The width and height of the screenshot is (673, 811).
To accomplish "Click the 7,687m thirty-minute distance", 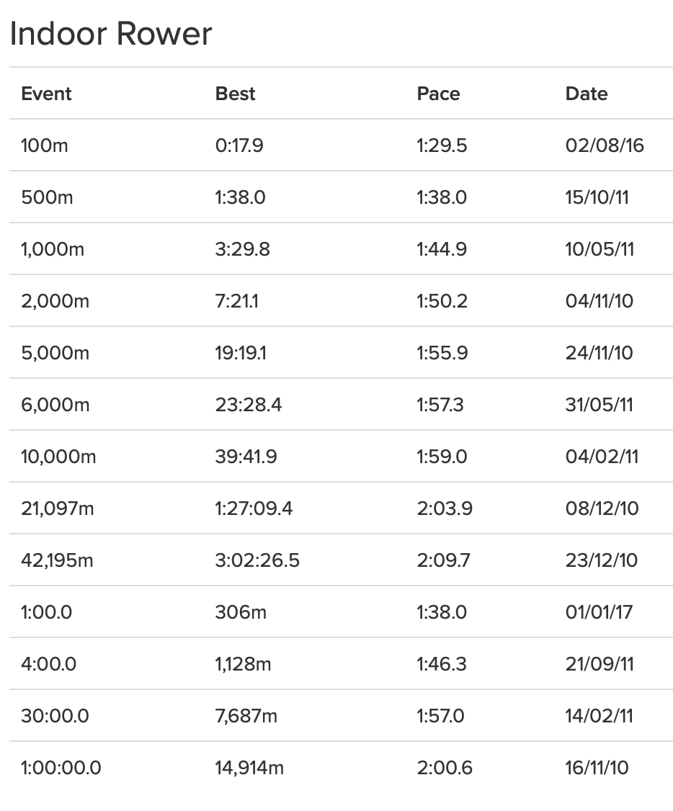I will [246, 716].
